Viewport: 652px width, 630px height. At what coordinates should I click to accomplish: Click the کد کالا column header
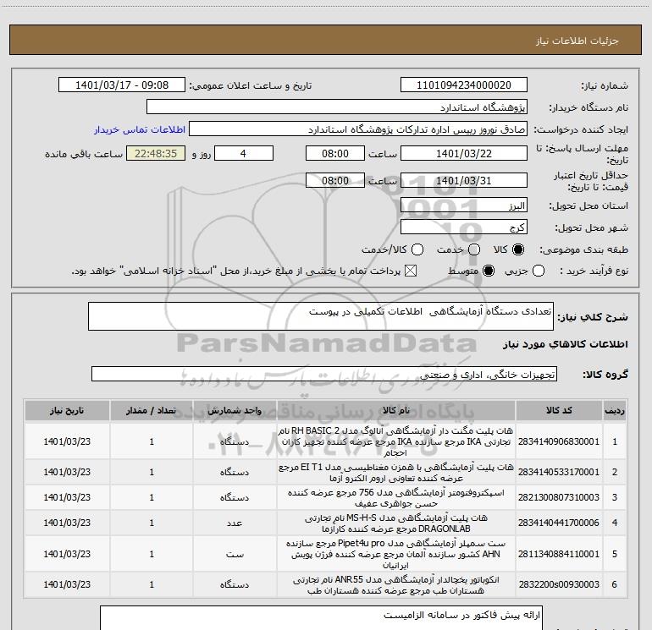[559, 411]
